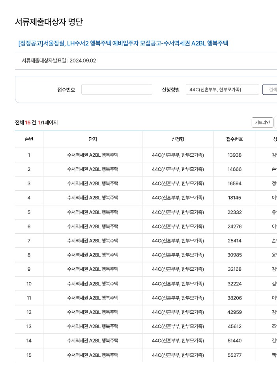Click the 순번 column header
This screenshot has height=367, width=277.
29,139
